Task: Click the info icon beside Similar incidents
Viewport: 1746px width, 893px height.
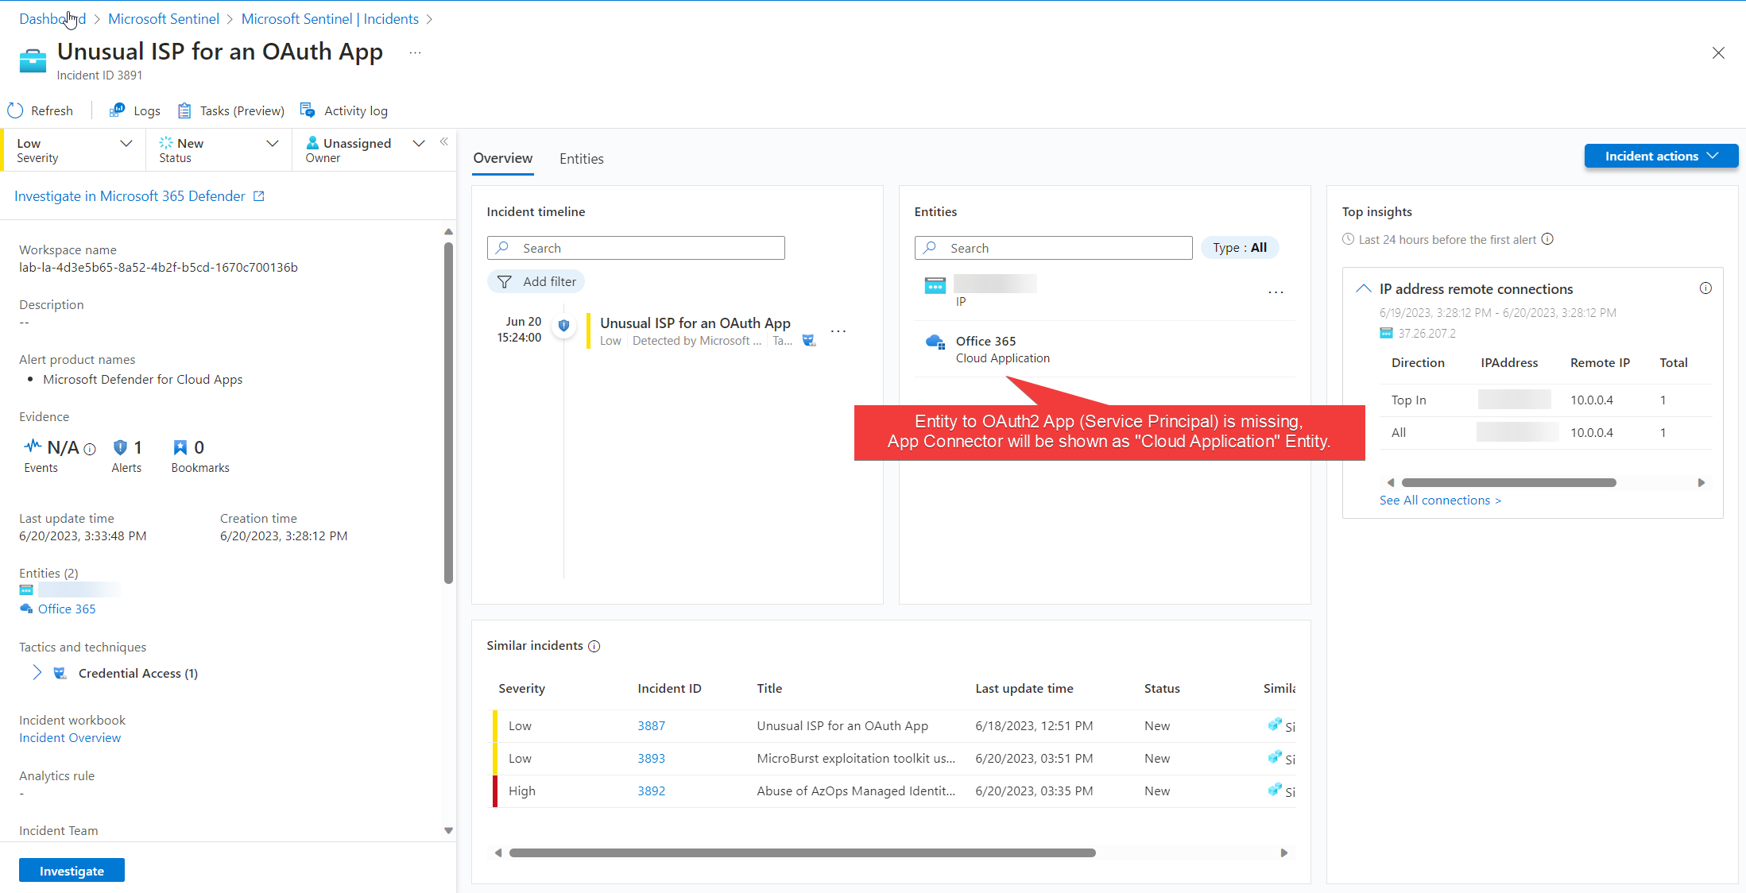Action: click(x=594, y=647)
